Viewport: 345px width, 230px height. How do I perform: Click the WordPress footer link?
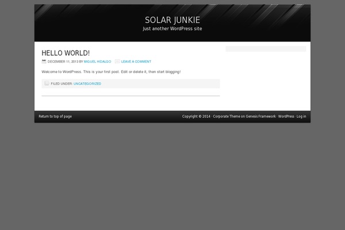tap(286, 116)
